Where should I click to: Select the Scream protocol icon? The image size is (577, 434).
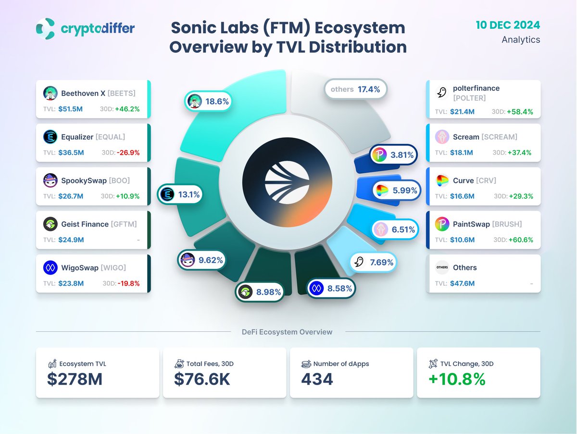point(441,136)
